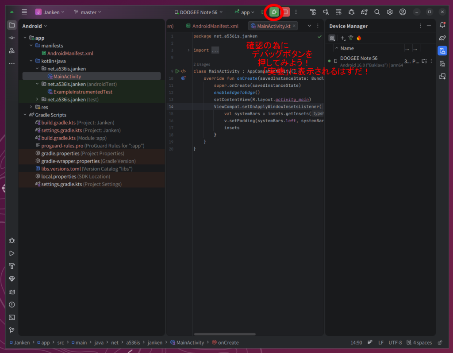
Task: Click the UTF-8 encoding in status bar
Action: click(395, 342)
